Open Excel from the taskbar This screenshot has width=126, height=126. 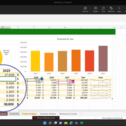82,123
